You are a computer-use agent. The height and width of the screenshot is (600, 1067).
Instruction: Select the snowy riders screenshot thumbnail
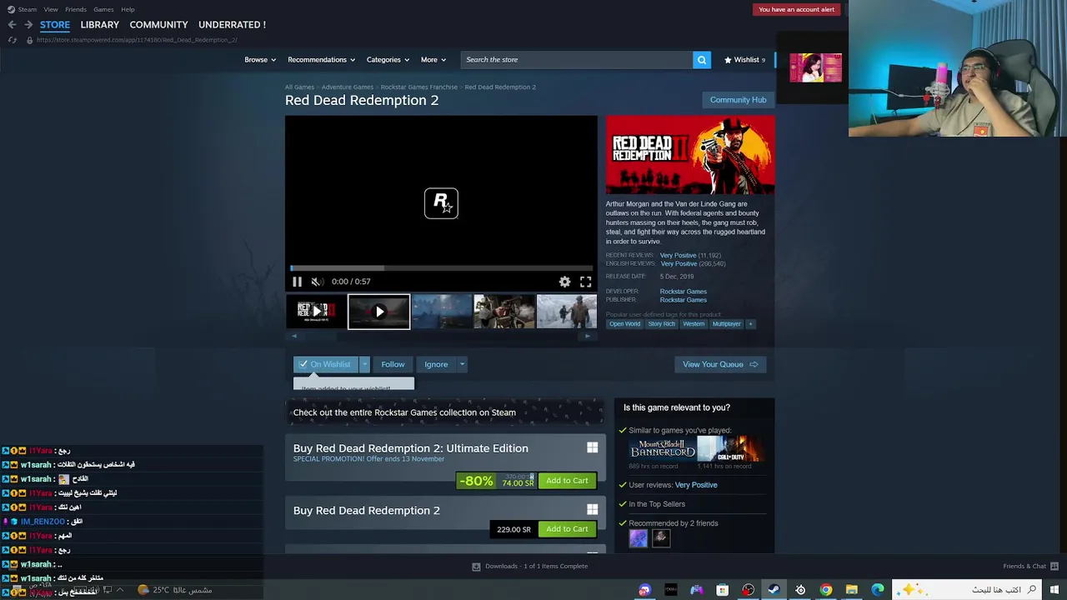click(x=567, y=312)
